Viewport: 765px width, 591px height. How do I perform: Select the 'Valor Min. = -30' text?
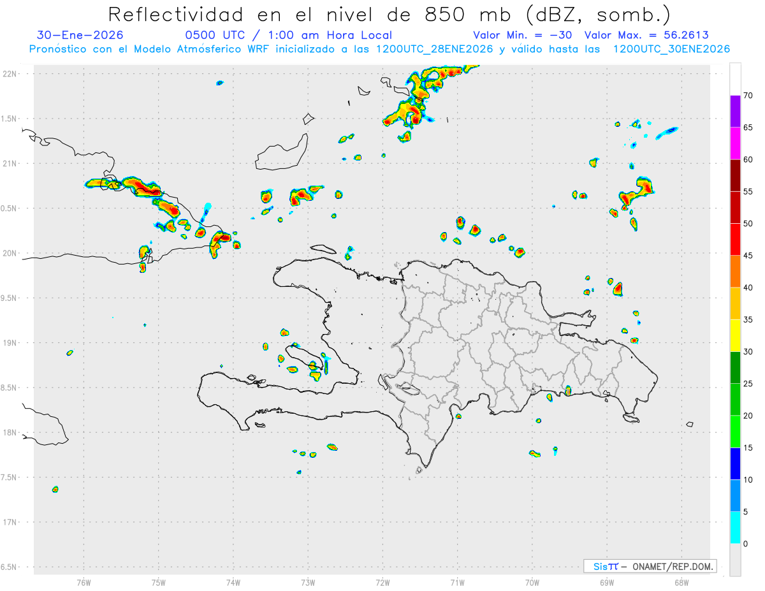(x=523, y=35)
